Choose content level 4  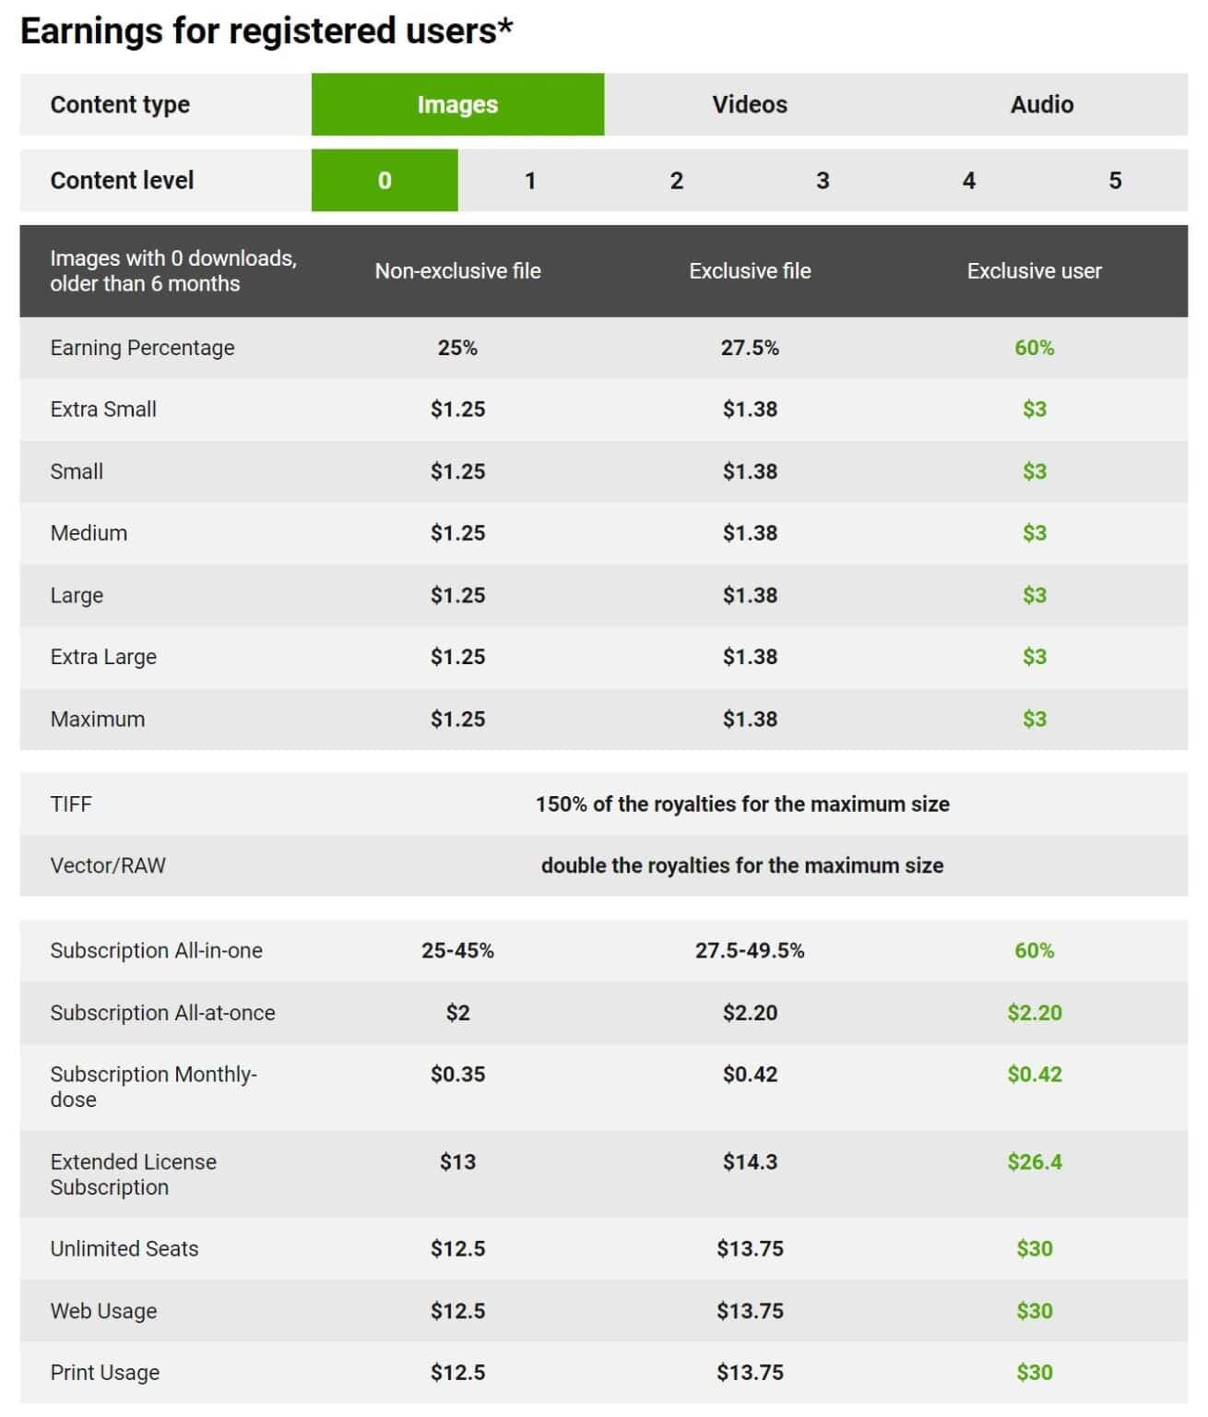(x=968, y=180)
